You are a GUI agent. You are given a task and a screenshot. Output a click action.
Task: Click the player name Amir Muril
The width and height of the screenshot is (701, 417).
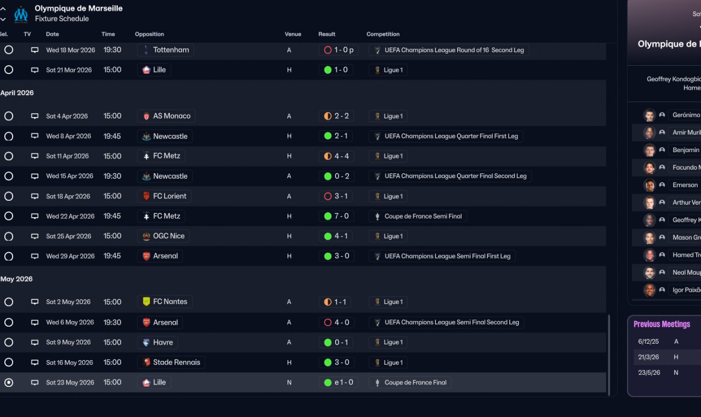[686, 132]
